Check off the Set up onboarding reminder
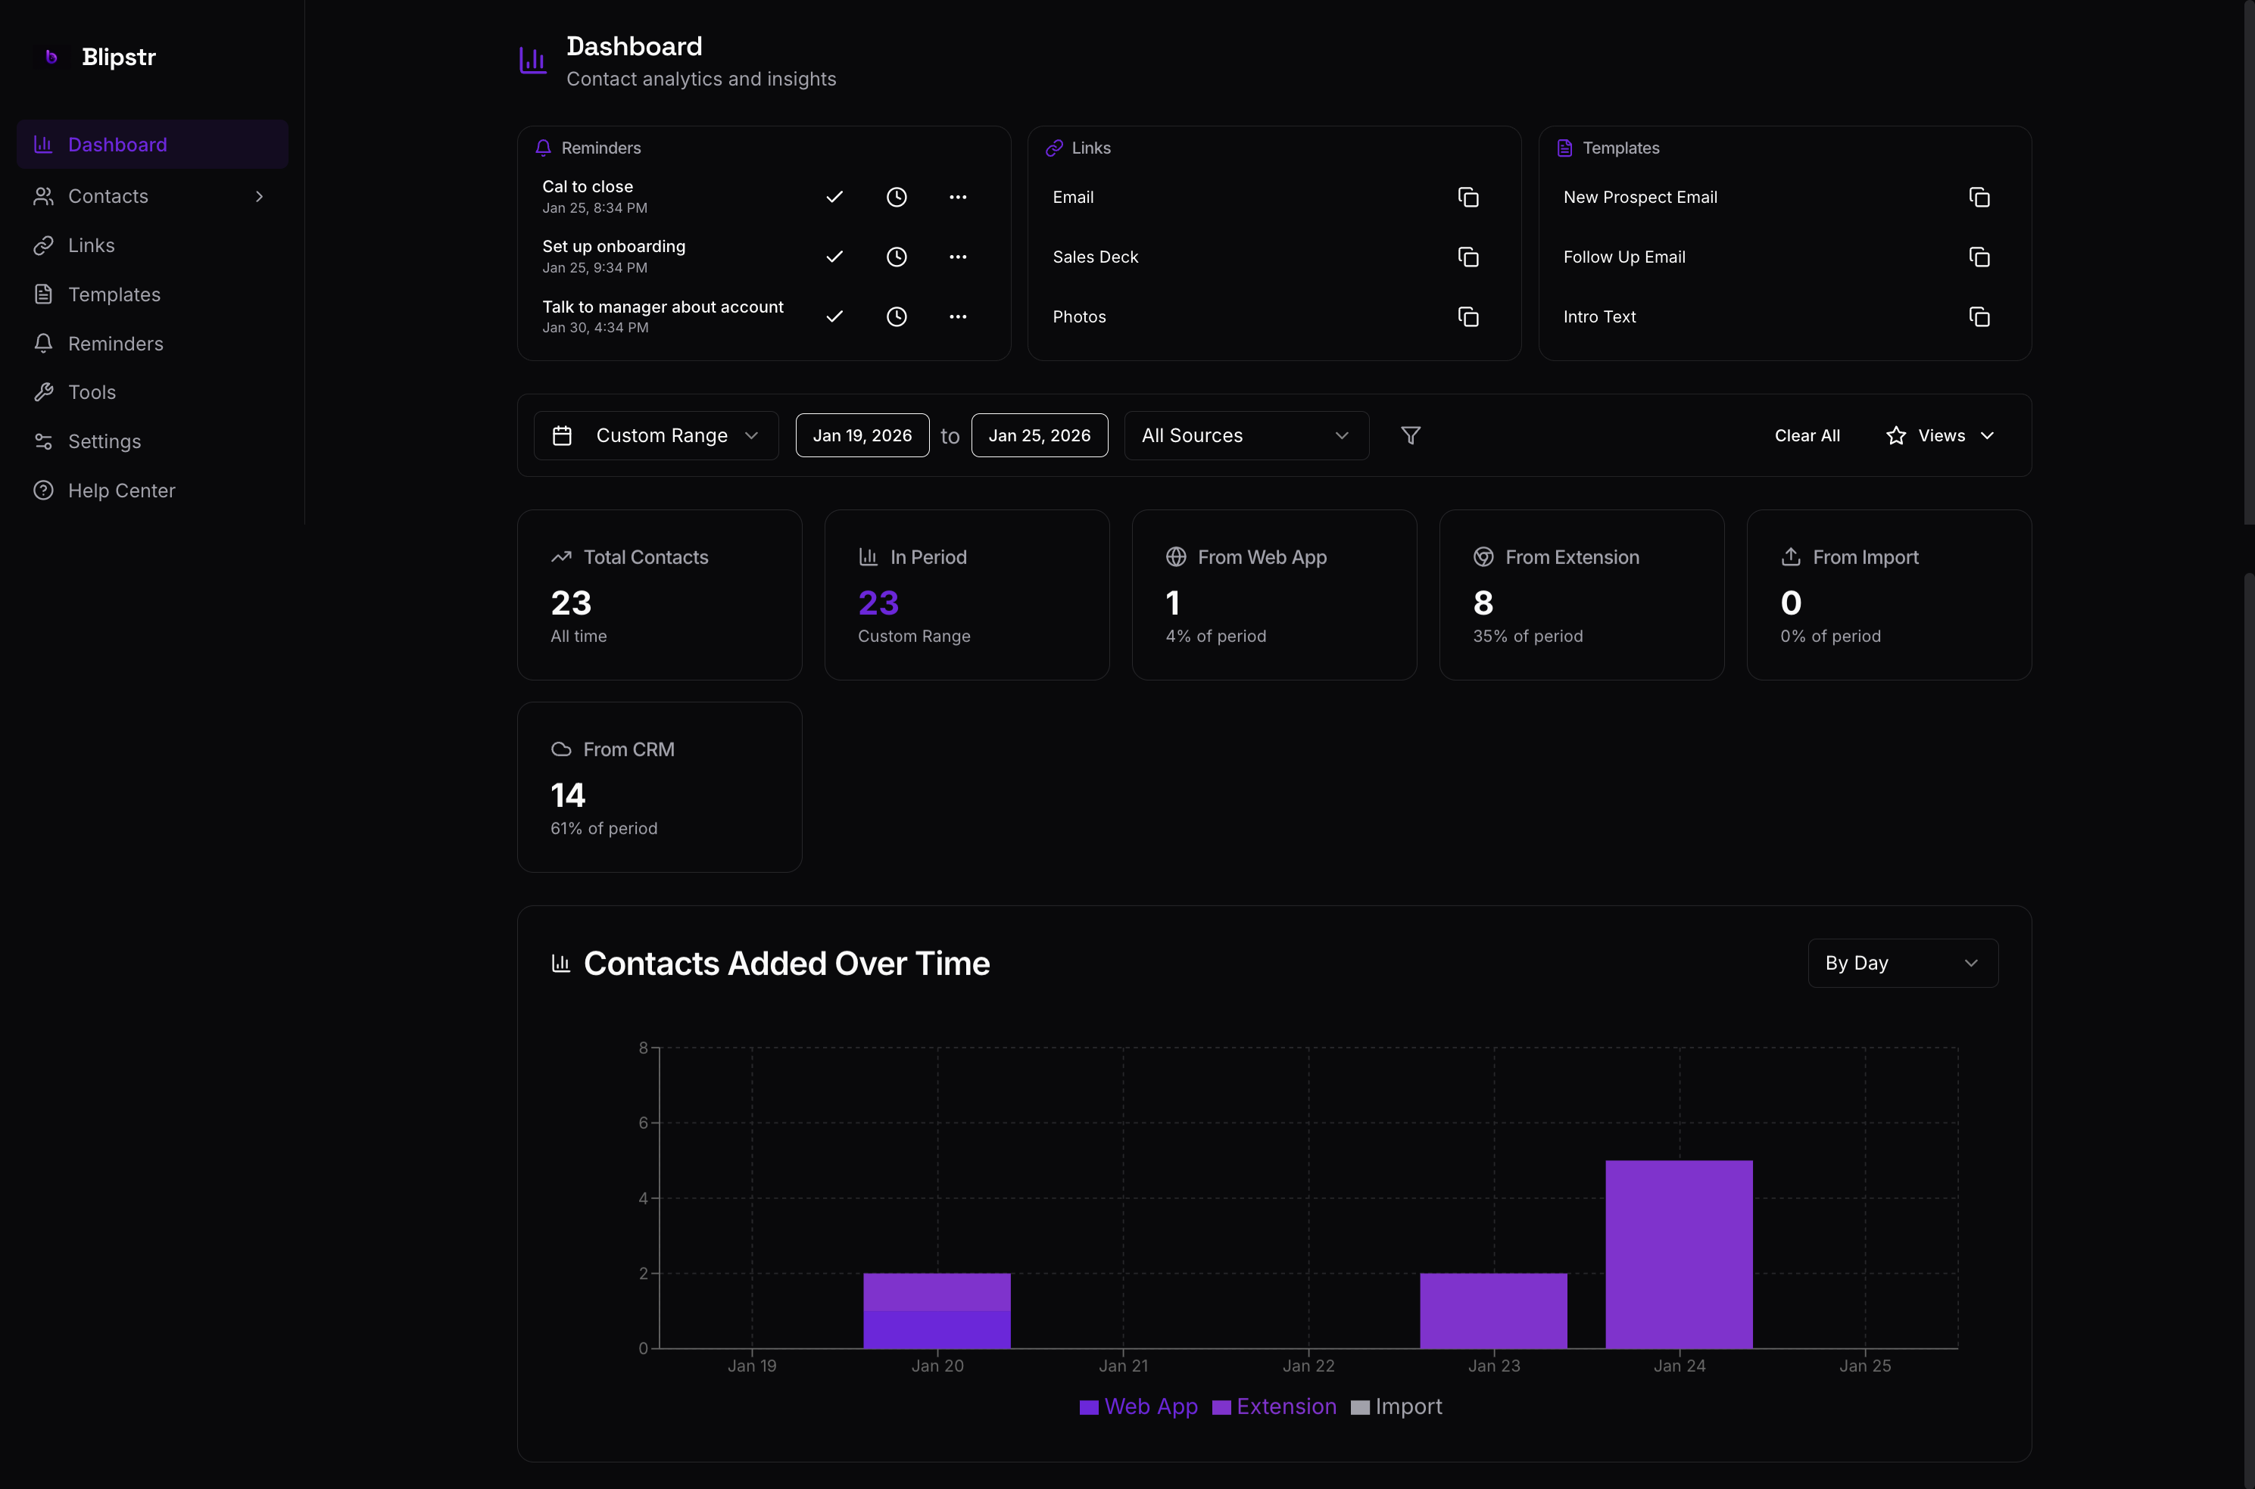The image size is (2255, 1489). pyautogui.click(x=834, y=257)
